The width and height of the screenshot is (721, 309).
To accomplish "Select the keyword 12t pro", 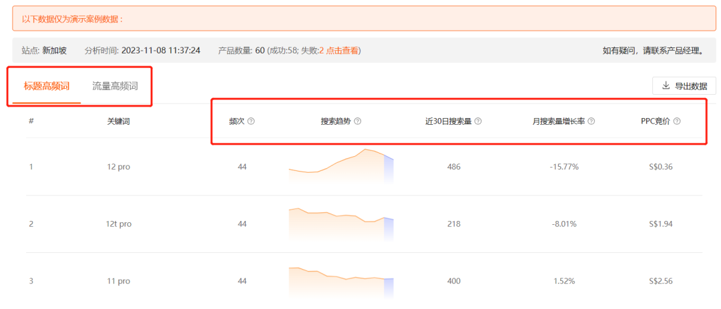I will pos(118,224).
